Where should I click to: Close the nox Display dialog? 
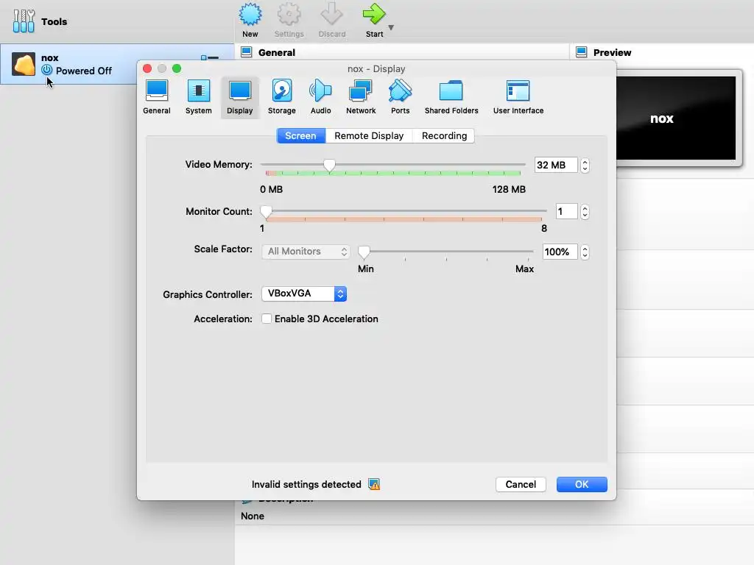tap(147, 68)
